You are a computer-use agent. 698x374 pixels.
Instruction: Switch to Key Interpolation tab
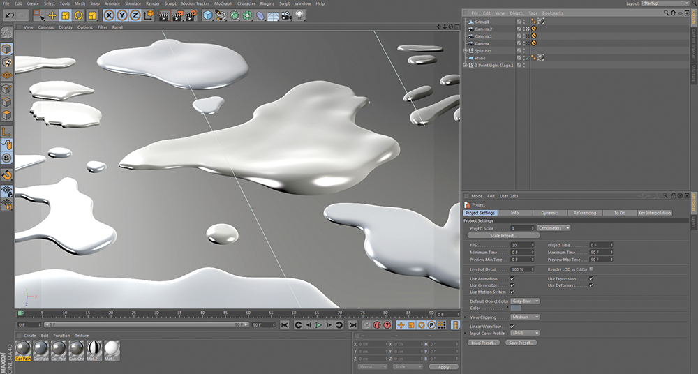click(x=655, y=213)
